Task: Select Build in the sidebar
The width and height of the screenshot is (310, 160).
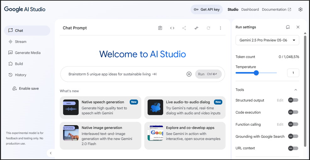Action: [x=27, y=64]
